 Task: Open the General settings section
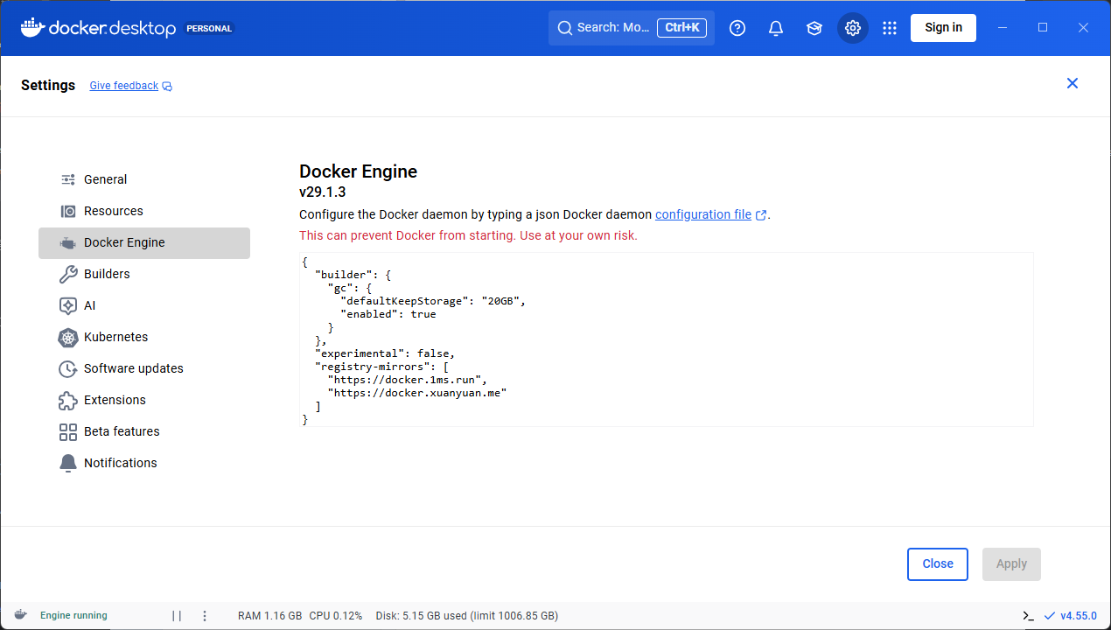click(105, 179)
